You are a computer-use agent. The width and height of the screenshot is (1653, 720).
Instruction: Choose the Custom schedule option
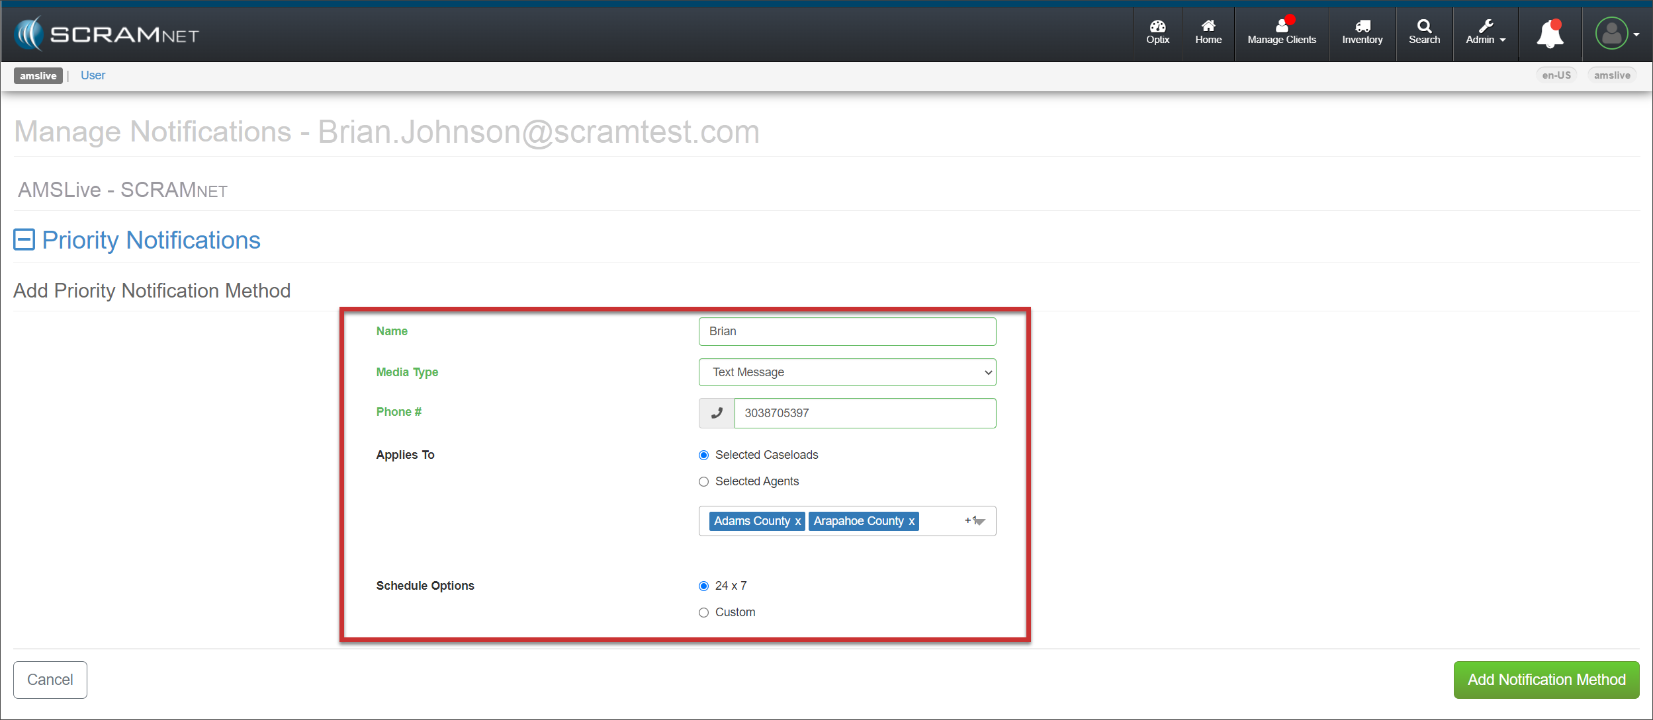(703, 613)
